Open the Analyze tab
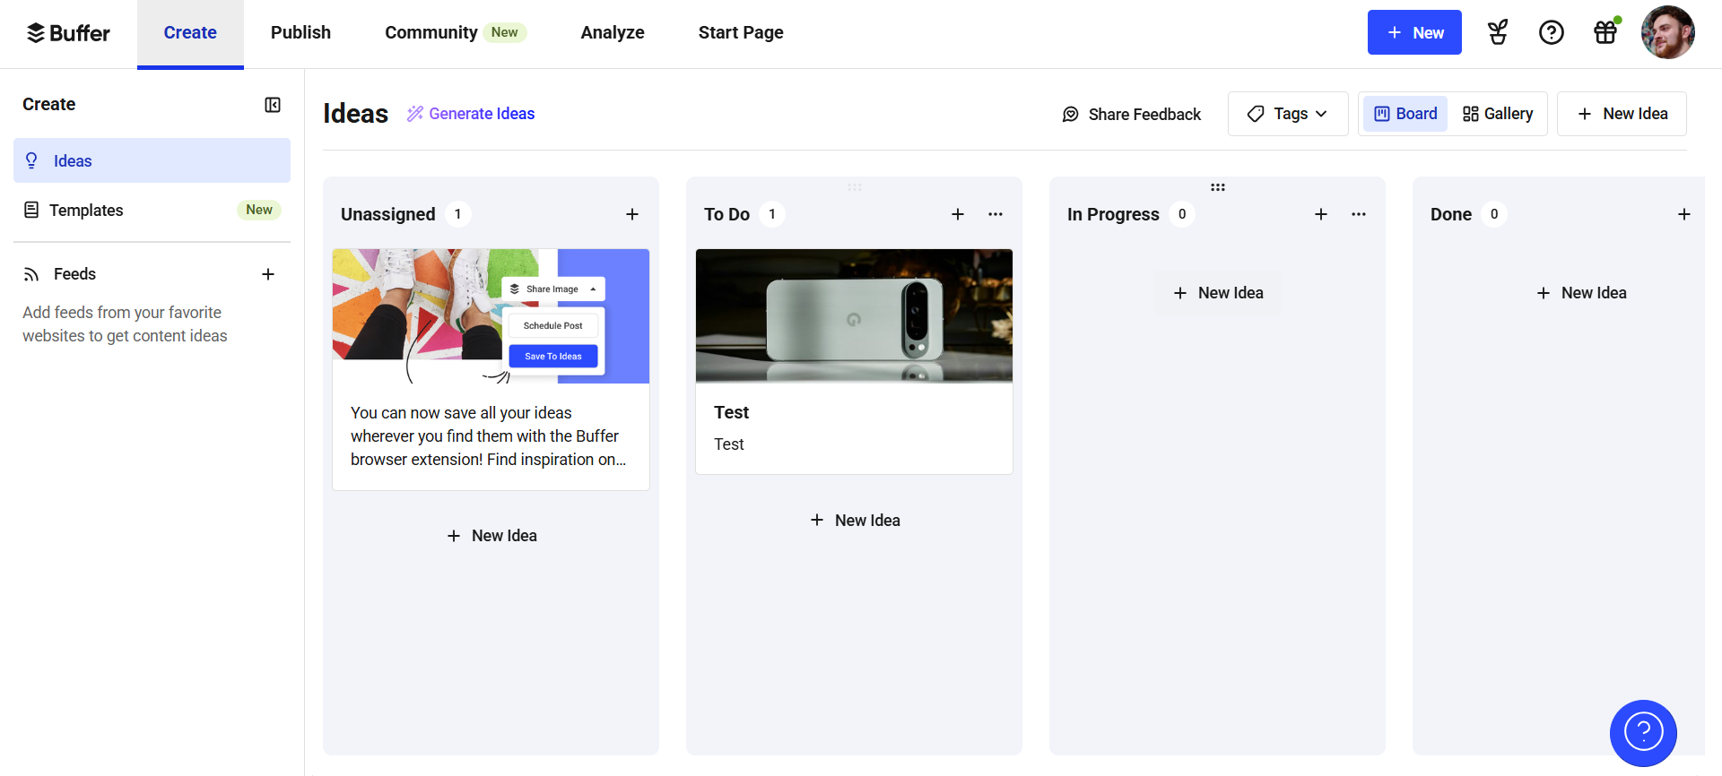1722x776 pixels. [613, 32]
